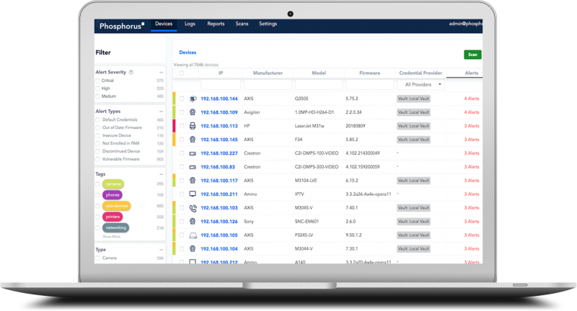Click the Manufacturer filter input field
Screen dimensions: 577x311
(x=268, y=85)
